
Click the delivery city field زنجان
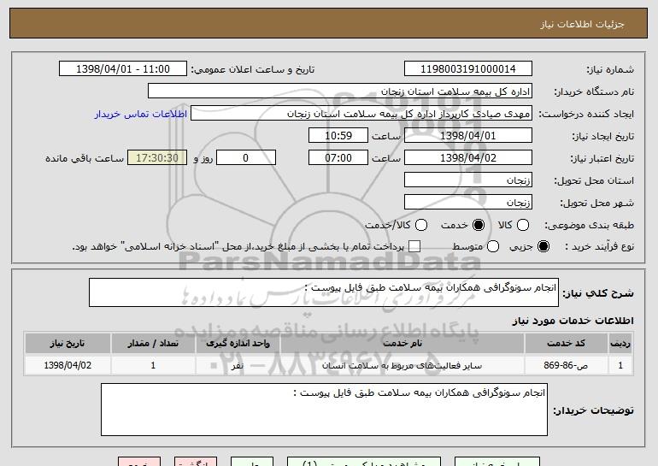[x=468, y=203]
